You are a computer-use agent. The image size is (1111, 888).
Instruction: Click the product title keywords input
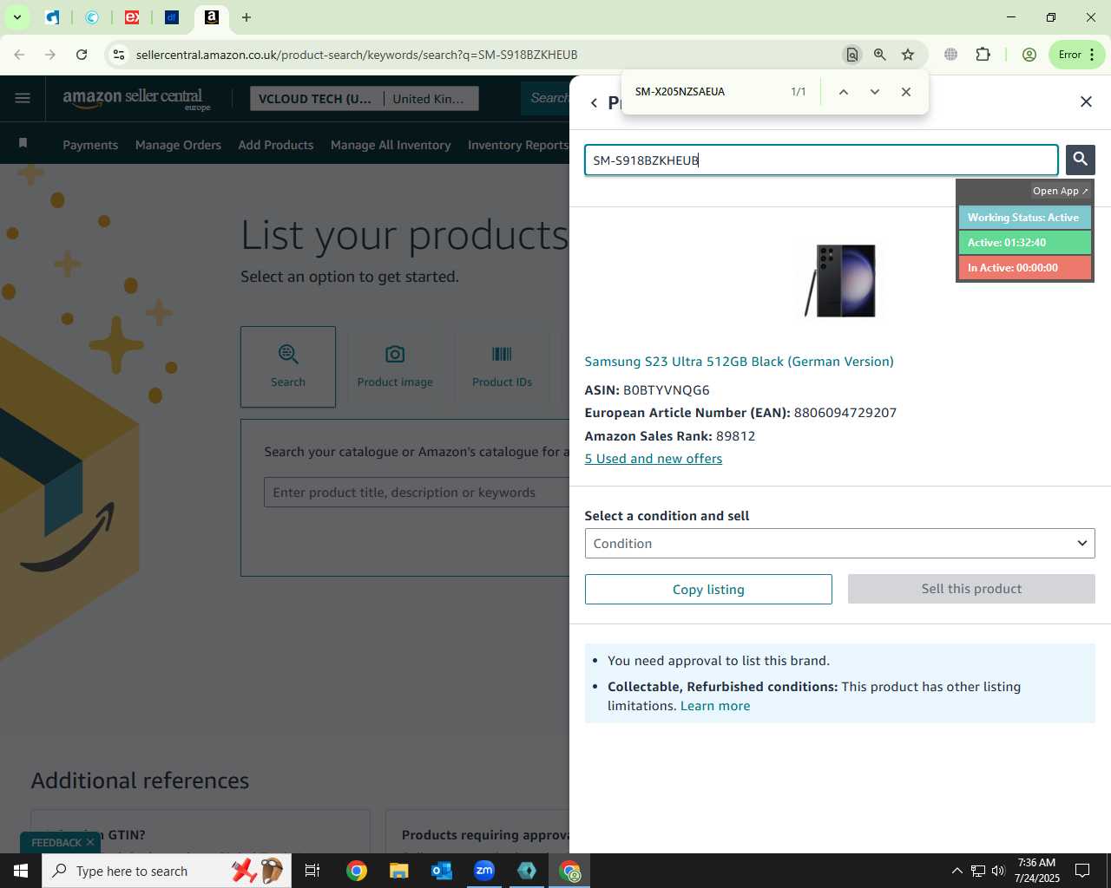coord(417,493)
